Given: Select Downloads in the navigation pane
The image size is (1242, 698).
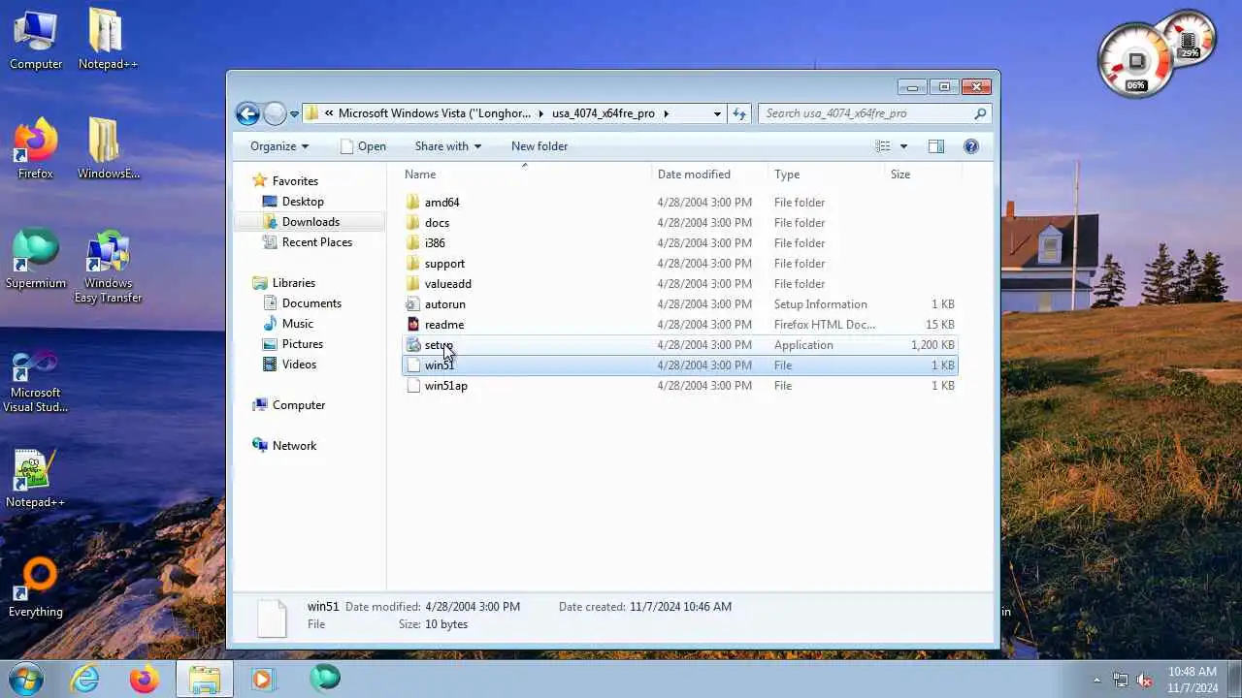Looking at the screenshot, I should [x=310, y=222].
